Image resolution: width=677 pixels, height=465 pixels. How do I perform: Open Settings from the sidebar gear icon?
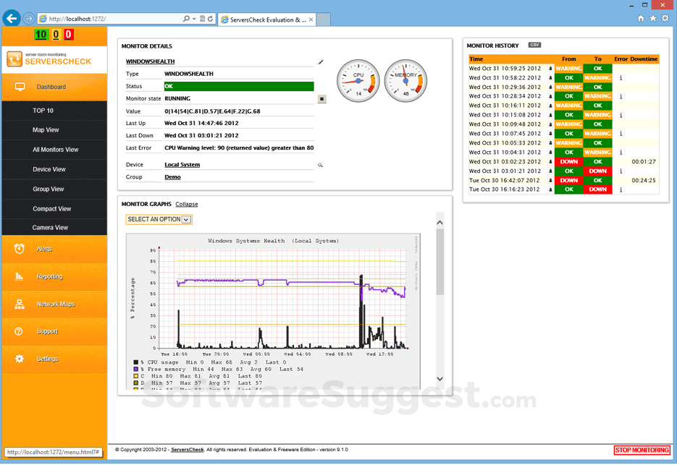(21, 359)
